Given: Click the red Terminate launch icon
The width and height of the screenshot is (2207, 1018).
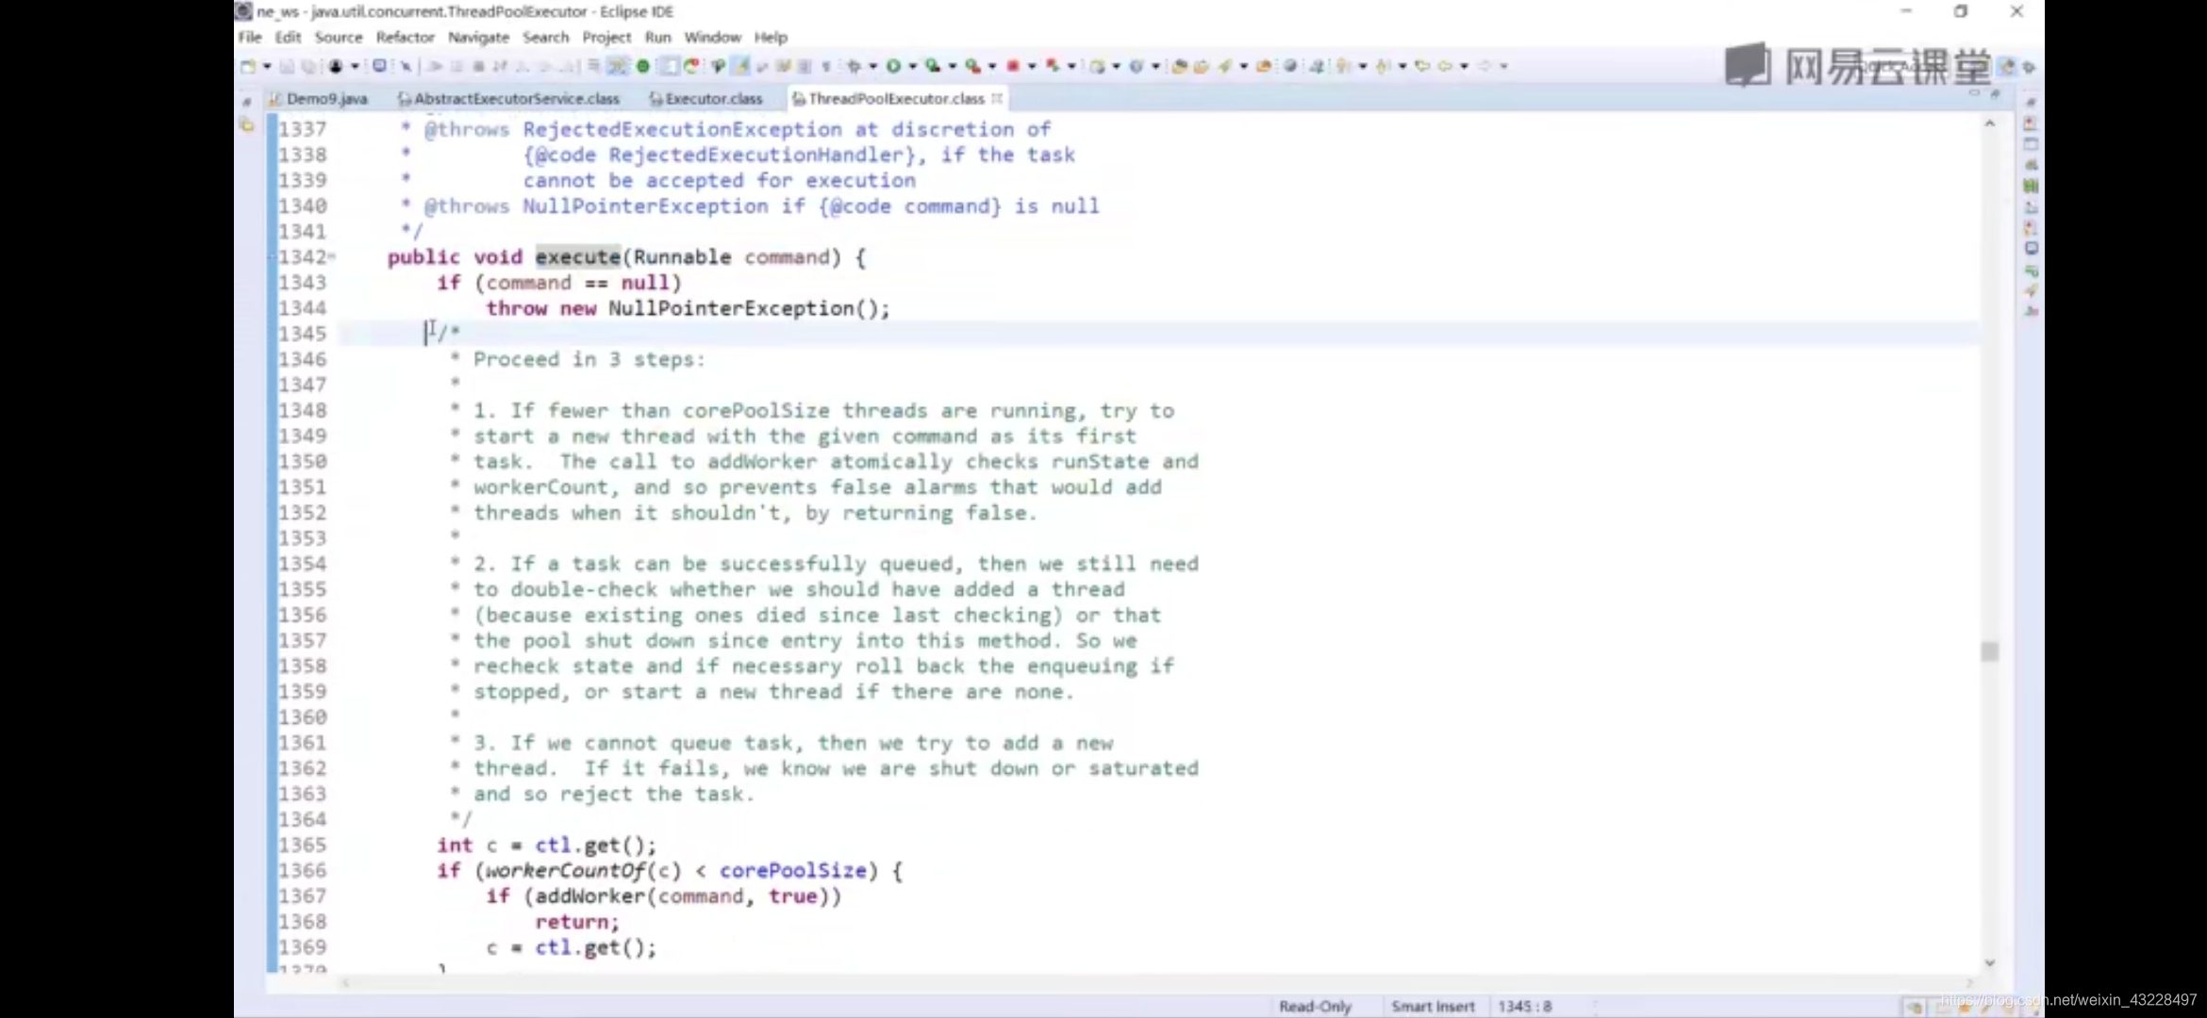Looking at the screenshot, I should 1013,66.
